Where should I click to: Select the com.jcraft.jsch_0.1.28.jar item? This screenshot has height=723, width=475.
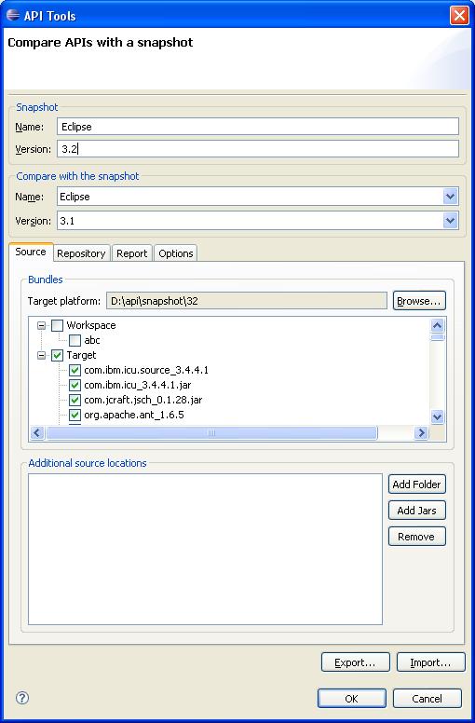pyautogui.click(x=142, y=400)
